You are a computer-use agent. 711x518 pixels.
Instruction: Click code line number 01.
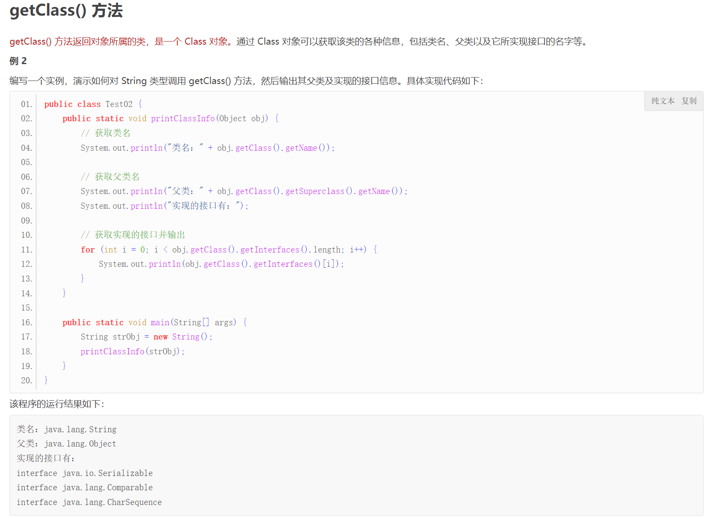pyautogui.click(x=26, y=104)
